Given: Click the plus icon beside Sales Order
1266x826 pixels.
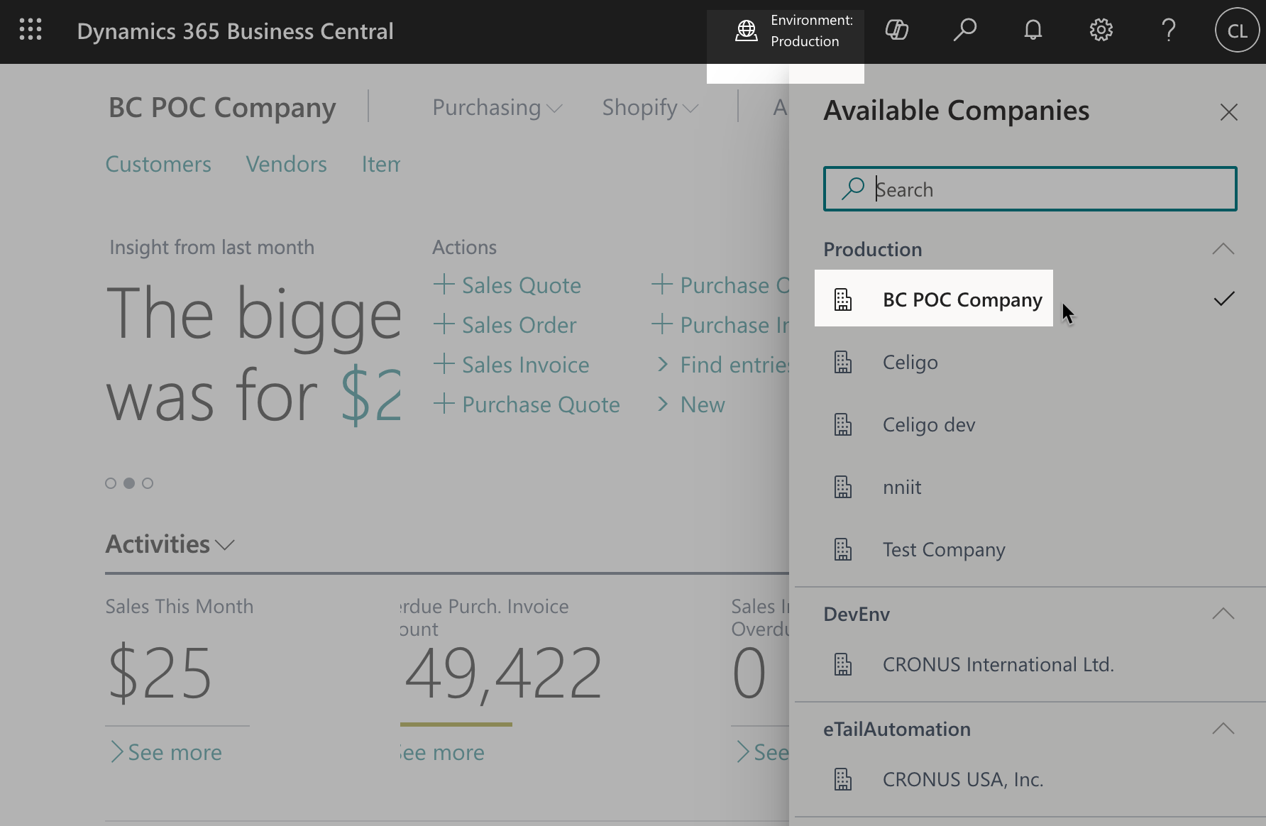Looking at the screenshot, I should [444, 324].
